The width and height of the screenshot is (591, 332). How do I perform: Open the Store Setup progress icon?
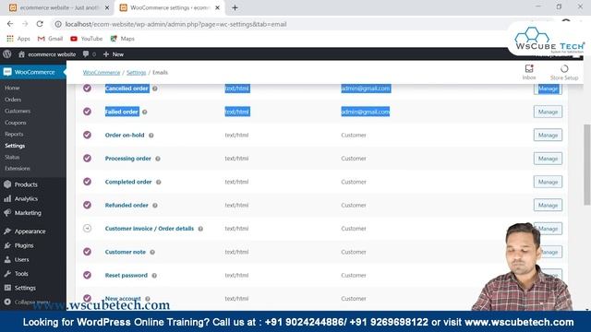pos(564,72)
